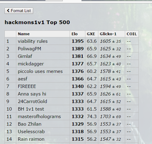The height and width of the screenshot is (144, 152).
Task: Open Anna says hi entry
Action: click(32, 94)
